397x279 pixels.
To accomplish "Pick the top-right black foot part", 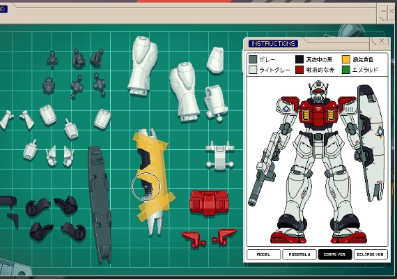I will [66, 205].
